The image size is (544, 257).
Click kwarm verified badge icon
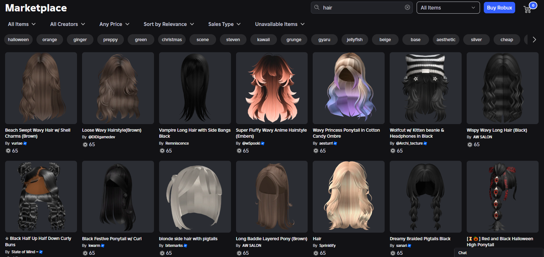103,246
